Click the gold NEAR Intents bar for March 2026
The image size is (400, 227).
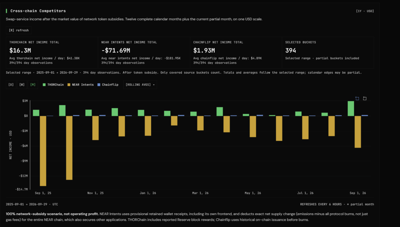[201, 123]
